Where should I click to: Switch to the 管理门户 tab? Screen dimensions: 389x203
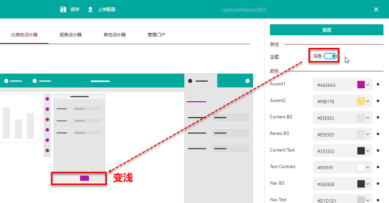(x=156, y=35)
